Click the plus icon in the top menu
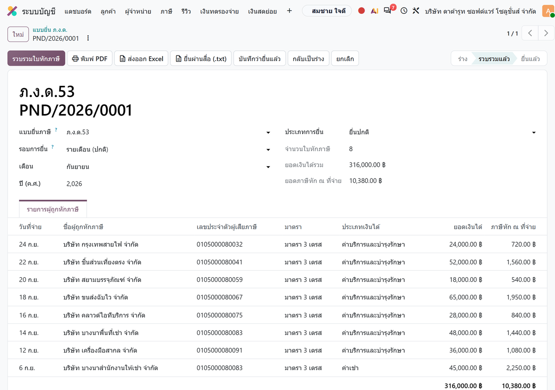 (290, 11)
